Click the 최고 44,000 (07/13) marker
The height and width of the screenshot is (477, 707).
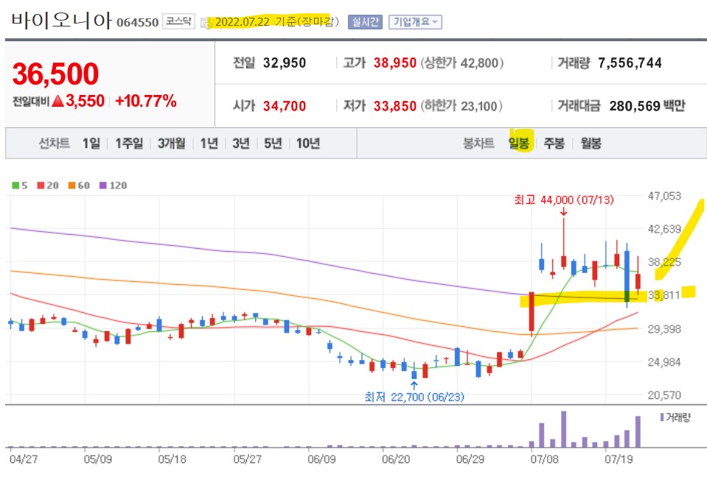[x=564, y=199]
